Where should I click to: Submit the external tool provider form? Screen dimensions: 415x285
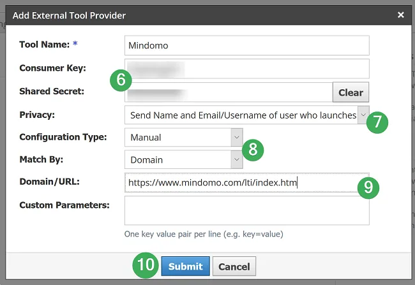[x=185, y=267]
